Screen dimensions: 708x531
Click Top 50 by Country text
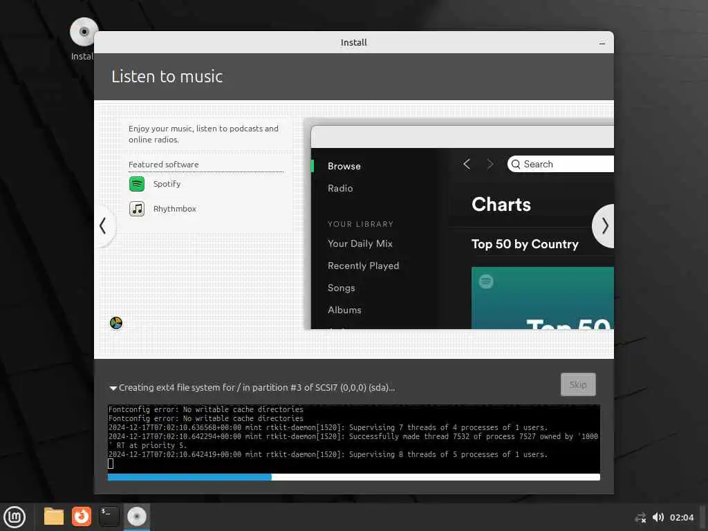pos(525,244)
